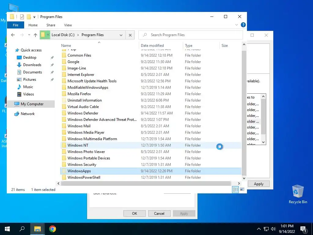Select the Windows Photo Viewer folder icon
This screenshot has height=235, width=313.
64,152
